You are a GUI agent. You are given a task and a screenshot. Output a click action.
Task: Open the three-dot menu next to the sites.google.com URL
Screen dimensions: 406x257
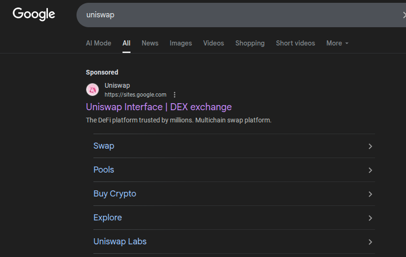click(x=175, y=95)
